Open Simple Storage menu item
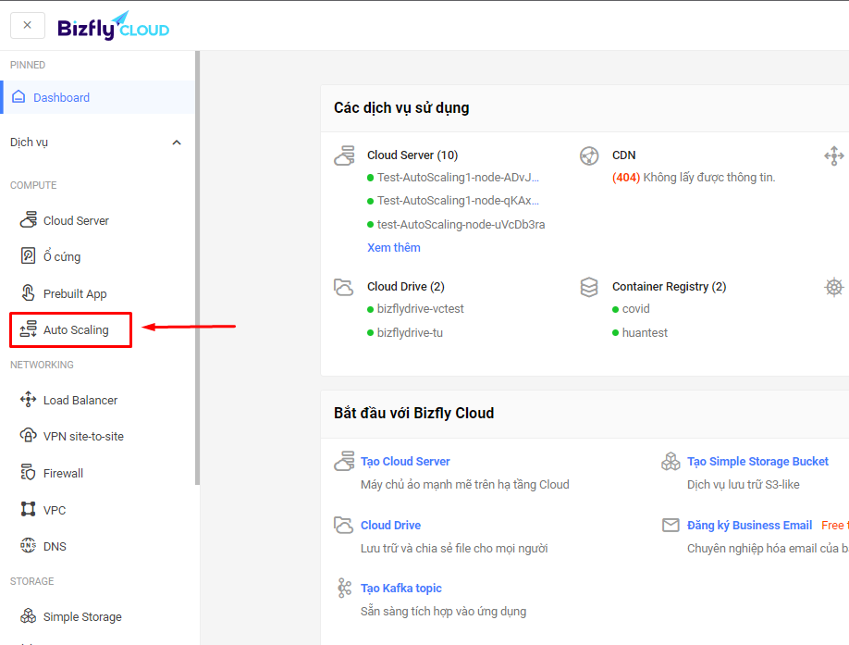Viewport: 849px width, 645px height. coord(82,617)
